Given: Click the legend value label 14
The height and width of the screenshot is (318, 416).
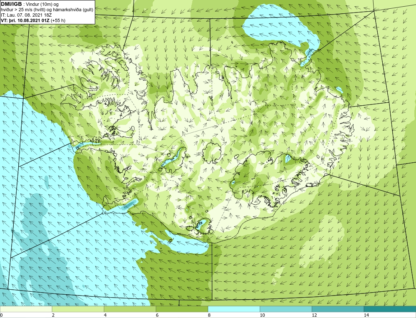Looking at the screenshot, I should (x=366, y=315).
